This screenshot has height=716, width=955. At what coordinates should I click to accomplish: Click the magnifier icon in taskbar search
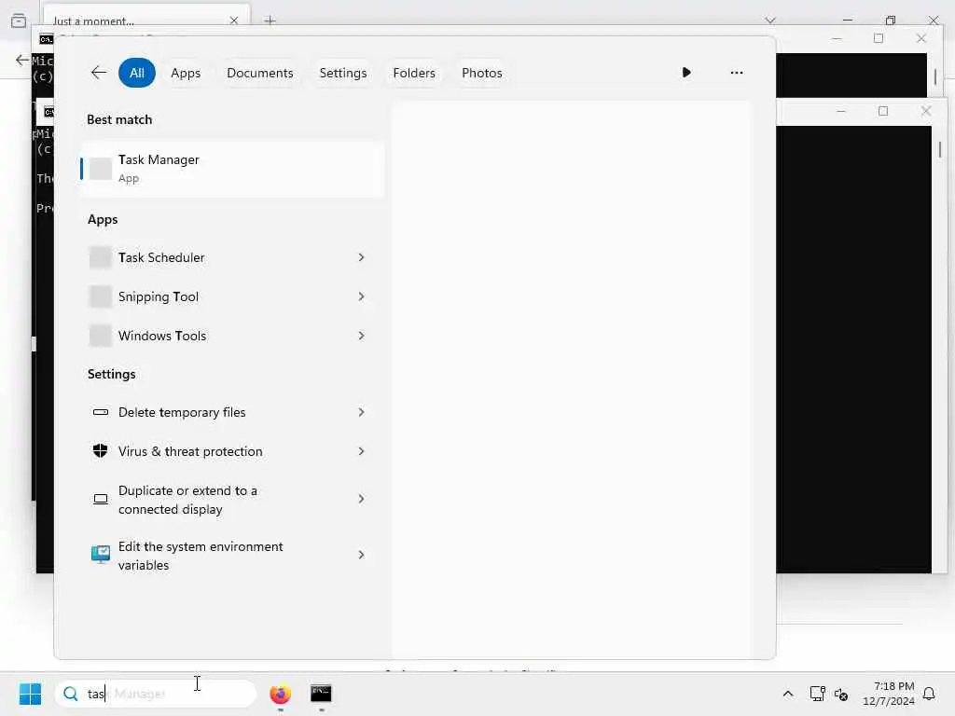[71, 694]
